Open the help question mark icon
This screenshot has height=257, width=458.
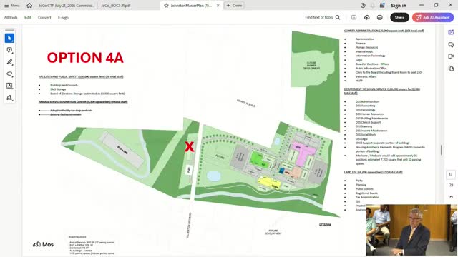click(x=363, y=6)
